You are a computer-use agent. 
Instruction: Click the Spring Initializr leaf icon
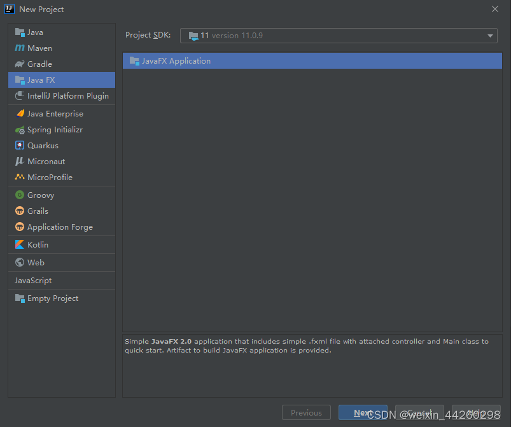tap(20, 130)
